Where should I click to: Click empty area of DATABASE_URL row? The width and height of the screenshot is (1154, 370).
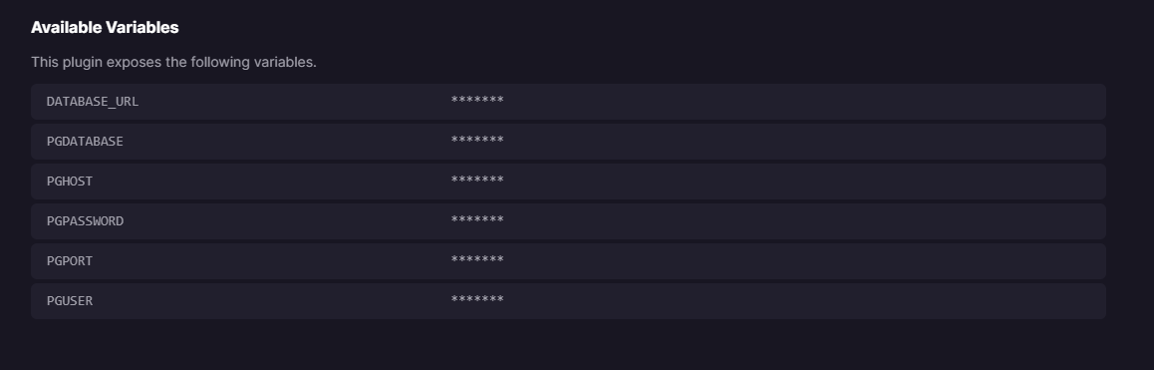802,102
